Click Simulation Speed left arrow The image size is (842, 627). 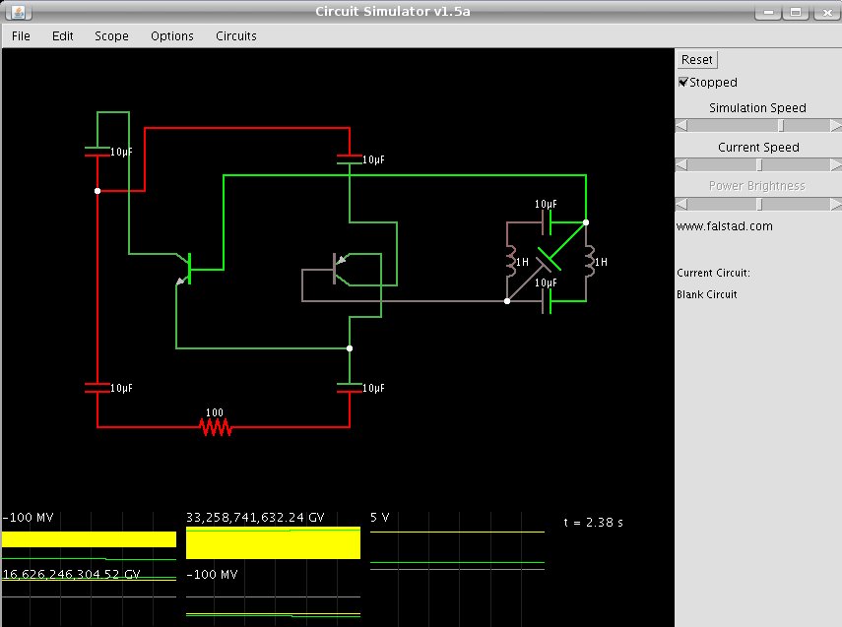[x=681, y=126]
